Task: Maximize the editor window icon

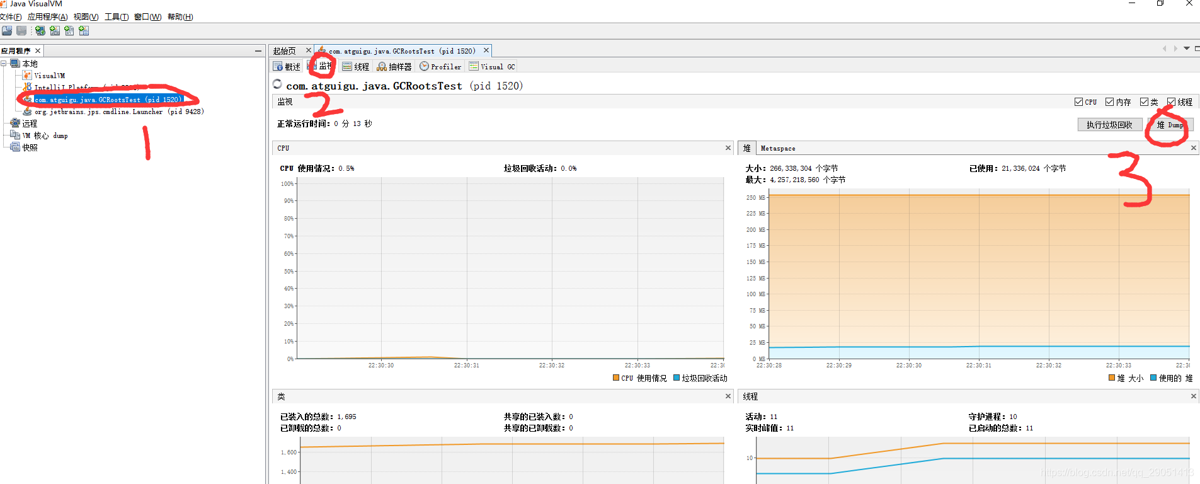Action: coord(1197,49)
